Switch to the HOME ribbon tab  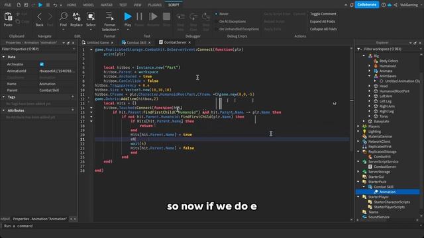point(72,5)
